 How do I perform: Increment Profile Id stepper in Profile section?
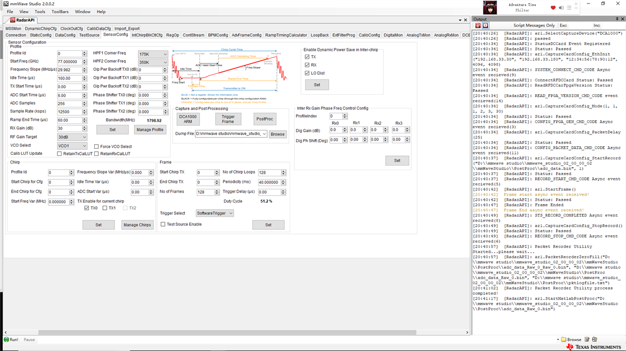coord(84,52)
